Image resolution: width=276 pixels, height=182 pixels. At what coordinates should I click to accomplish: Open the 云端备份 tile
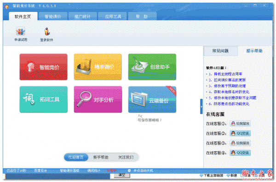(152, 99)
